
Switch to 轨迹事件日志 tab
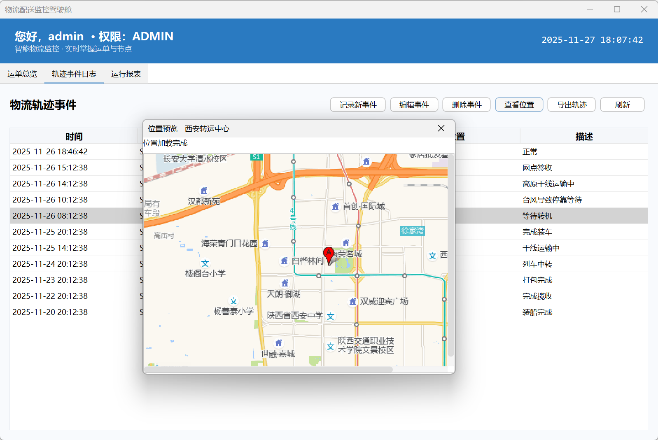point(74,74)
